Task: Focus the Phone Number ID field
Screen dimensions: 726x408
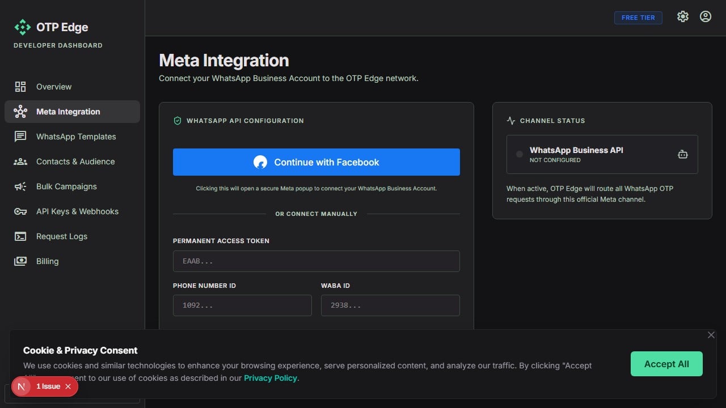Action: pos(242,305)
